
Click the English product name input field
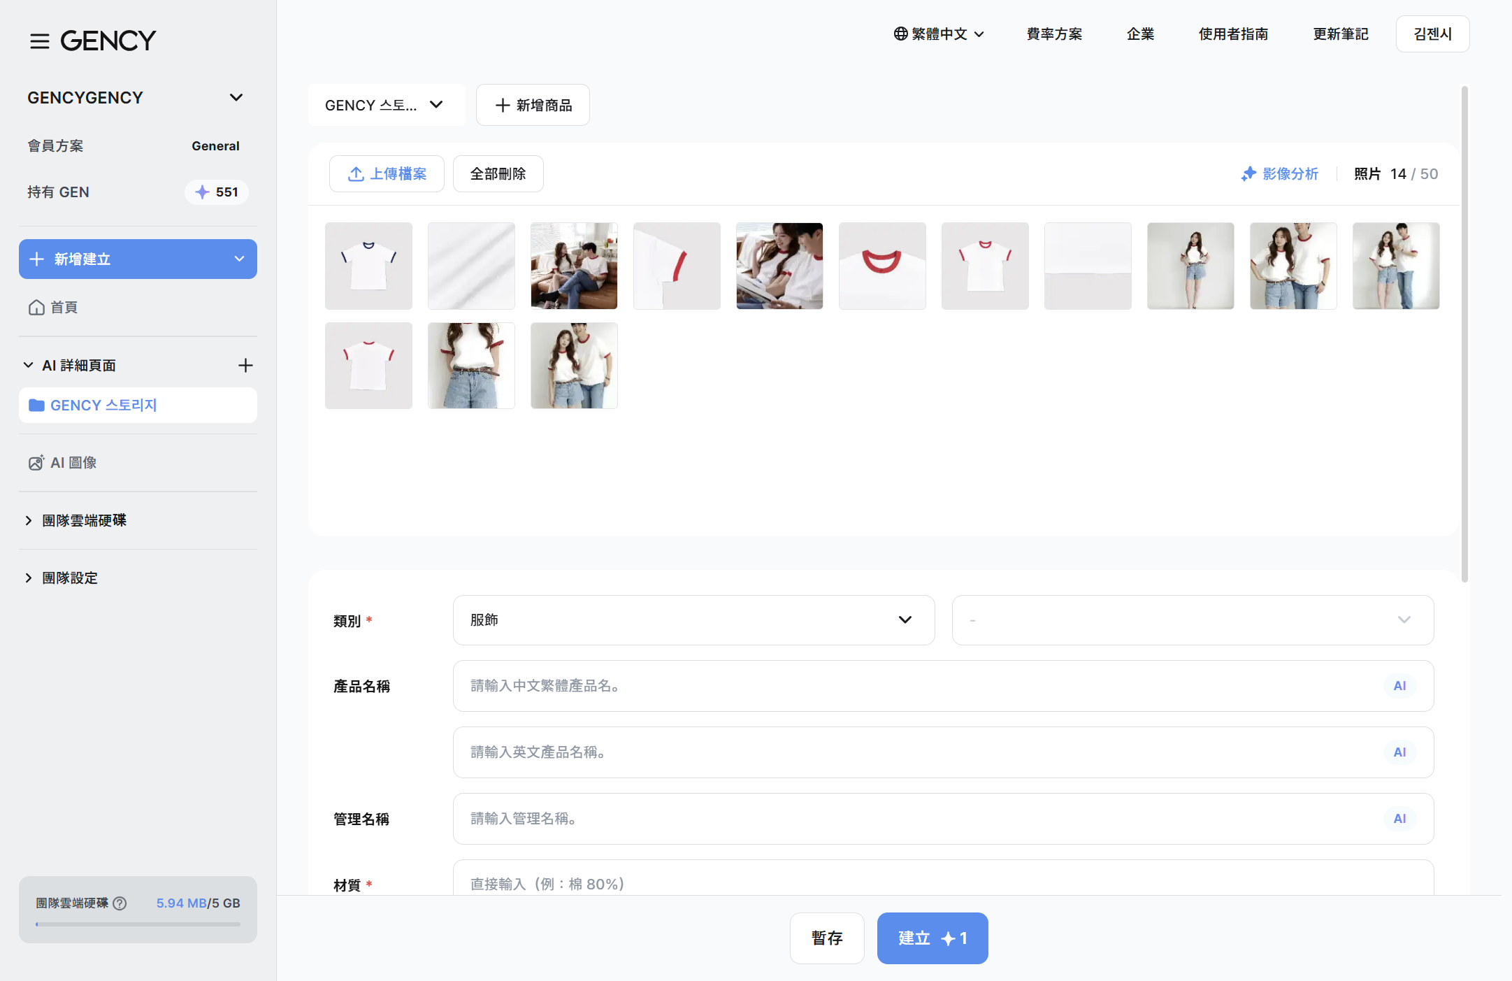point(943,752)
